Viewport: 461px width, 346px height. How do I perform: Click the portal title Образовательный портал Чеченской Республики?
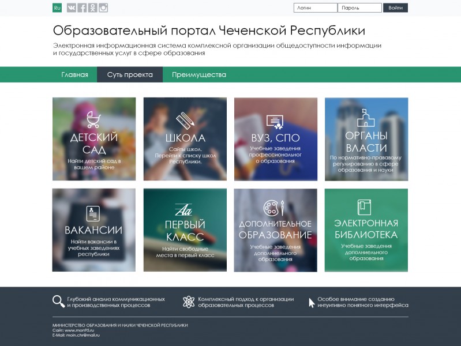pyautogui.click(x=209, y=31)
